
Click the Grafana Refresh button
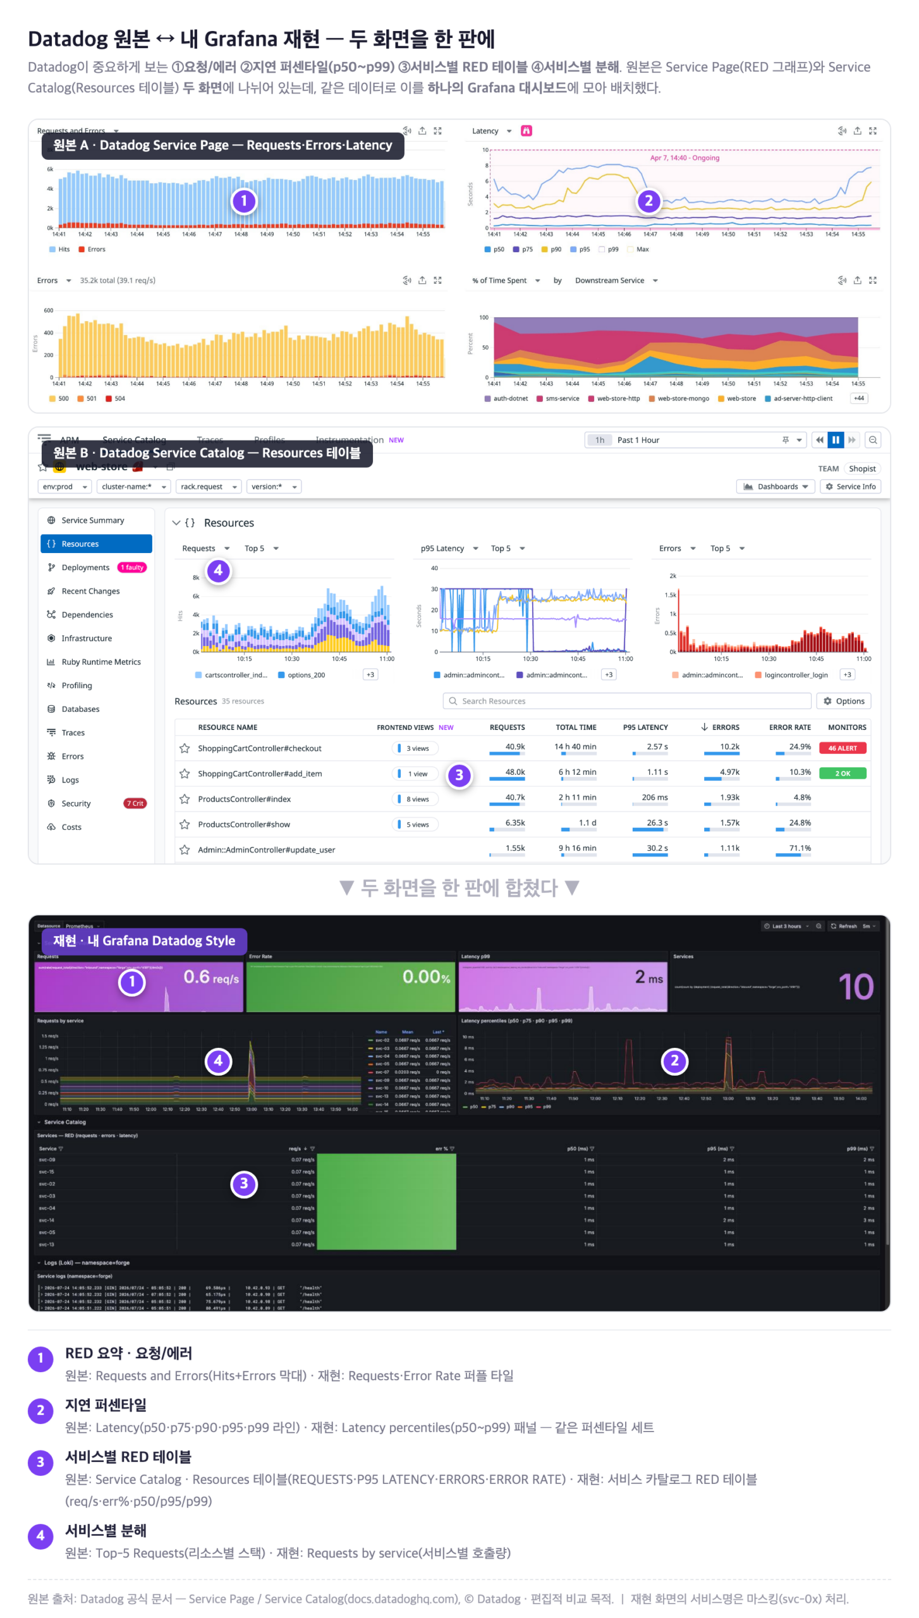[843, 926]
